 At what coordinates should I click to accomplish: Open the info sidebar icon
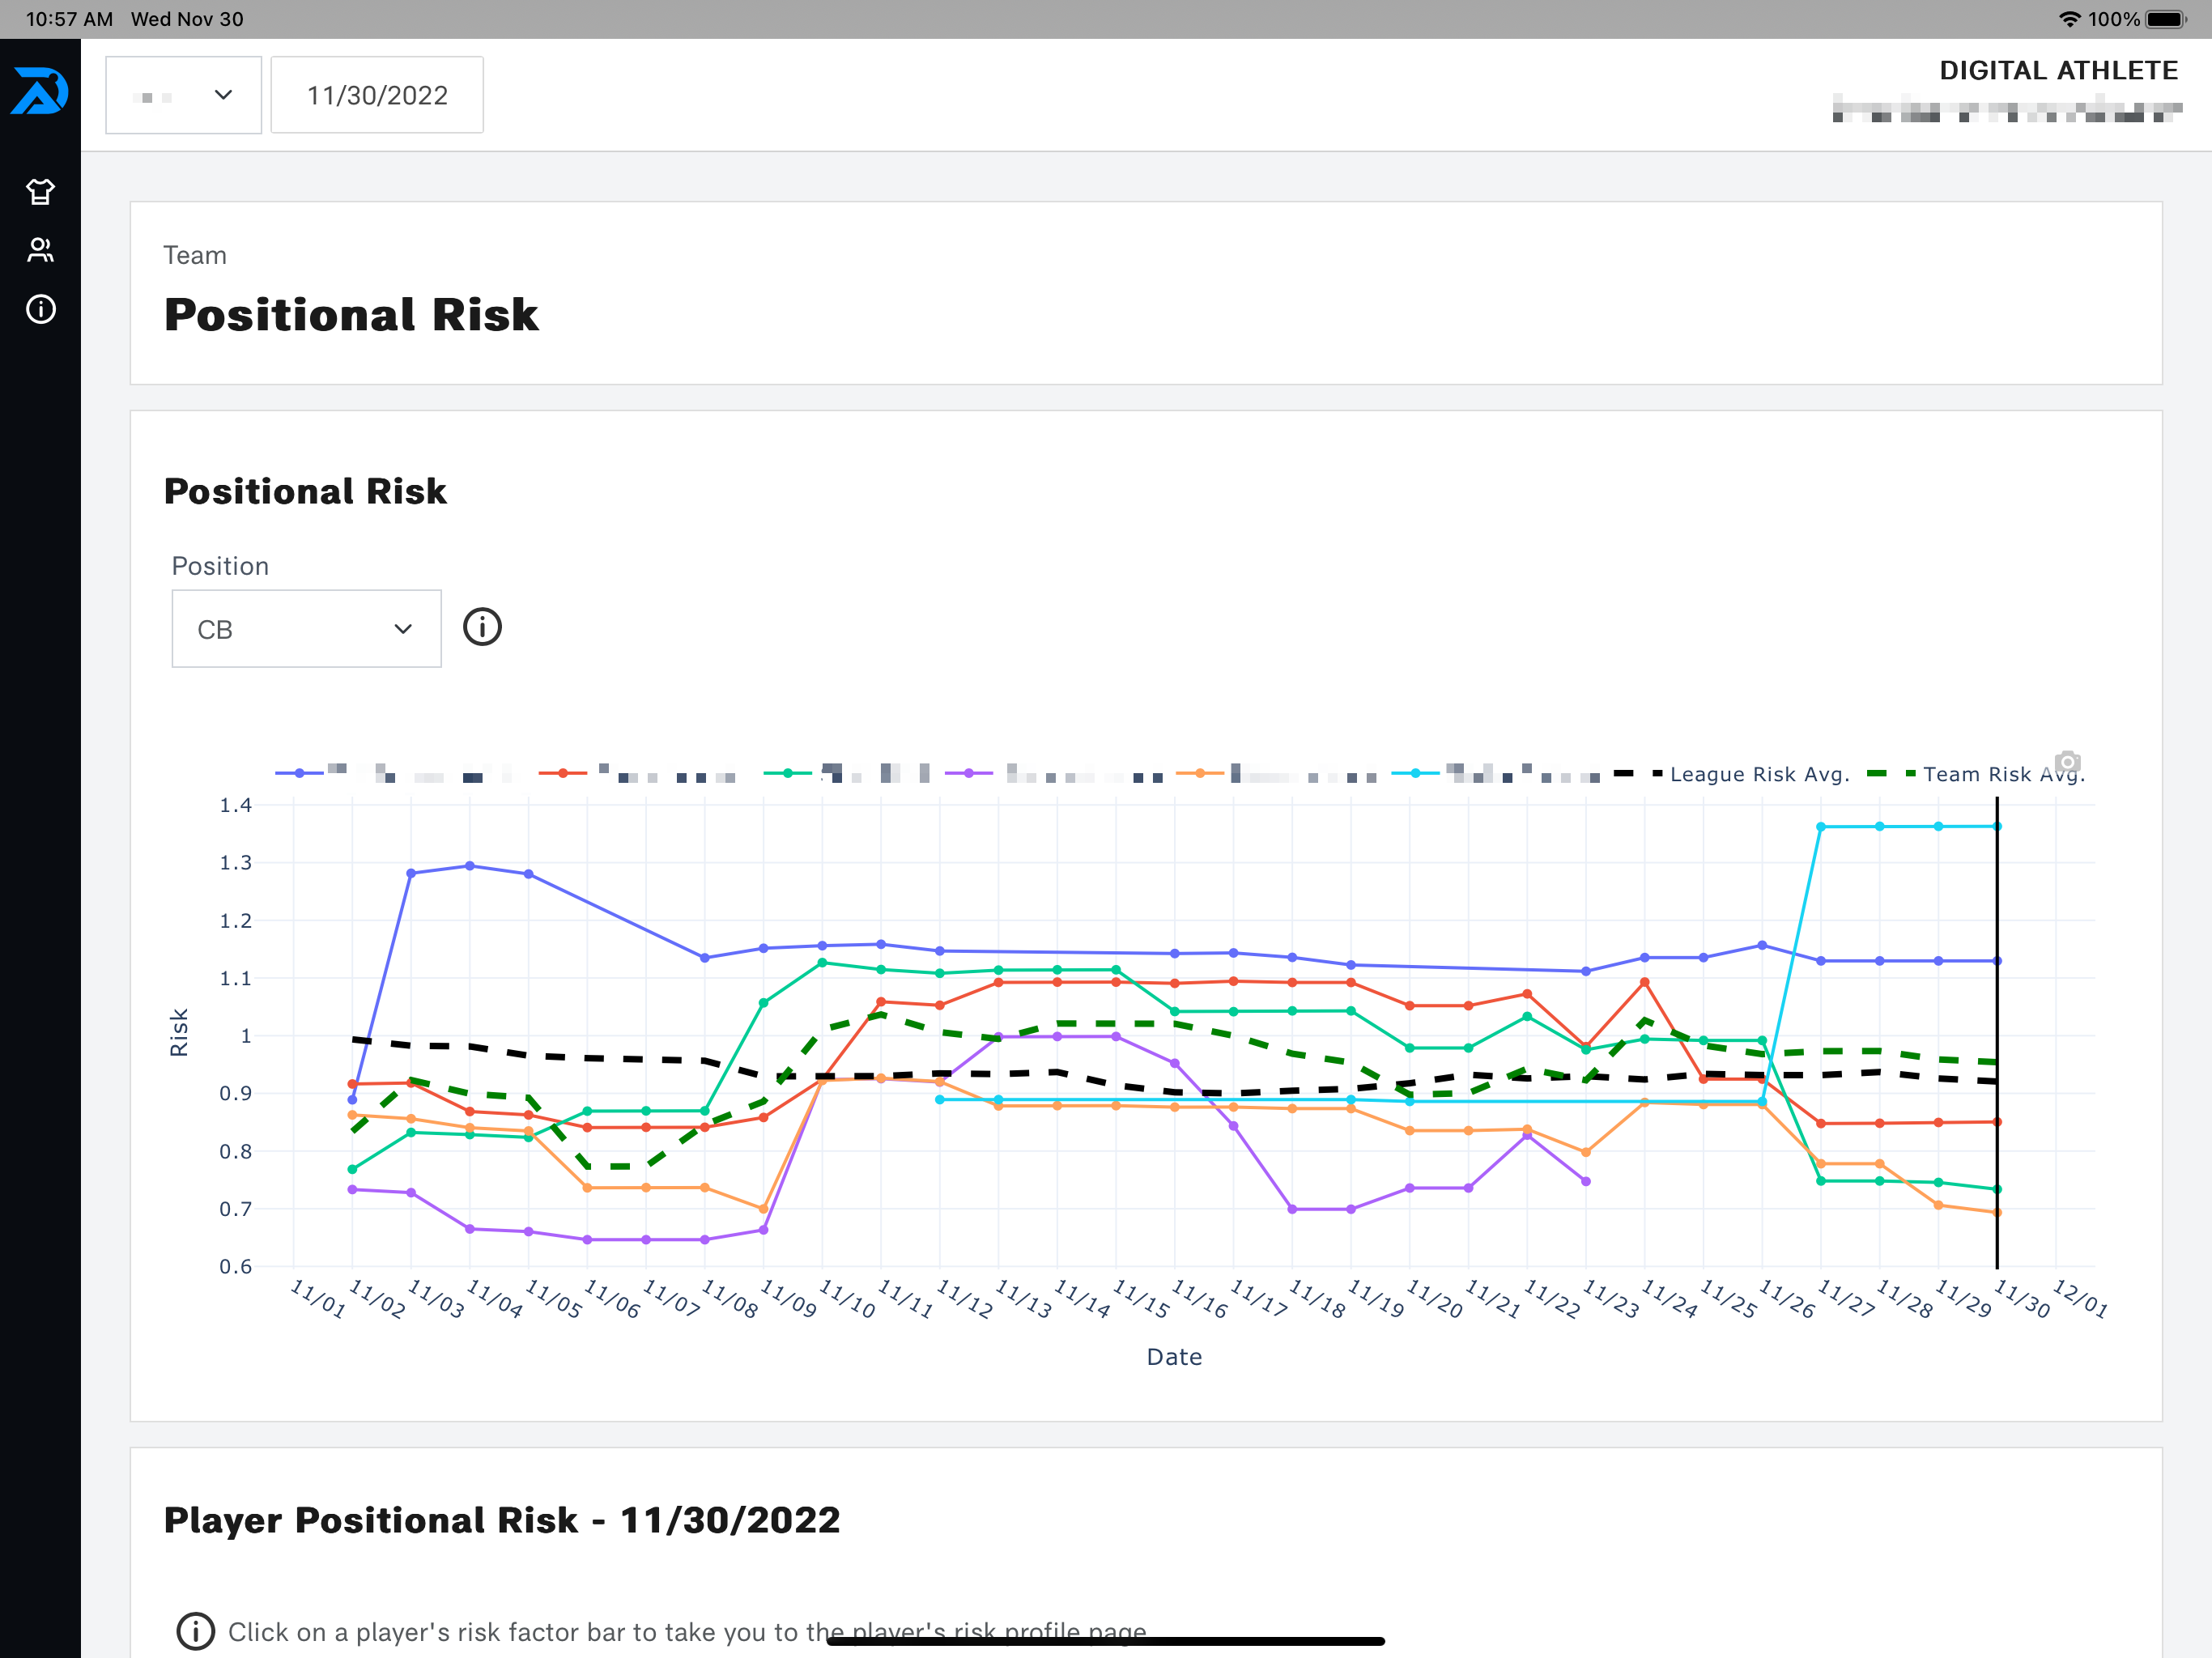coord(40,309)
